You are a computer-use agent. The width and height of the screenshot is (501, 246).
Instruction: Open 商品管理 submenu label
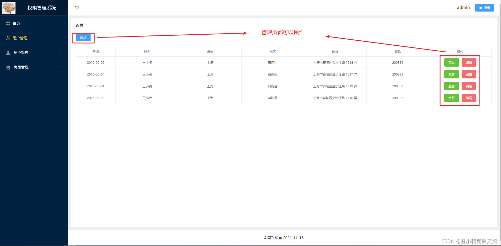21,67
